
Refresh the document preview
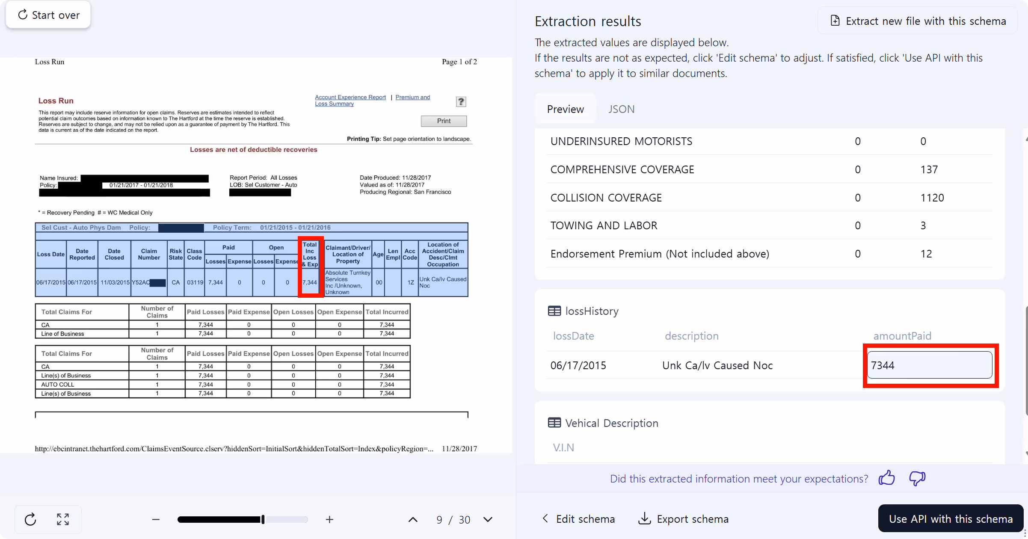pyautogui.click(x=30, y=519)
